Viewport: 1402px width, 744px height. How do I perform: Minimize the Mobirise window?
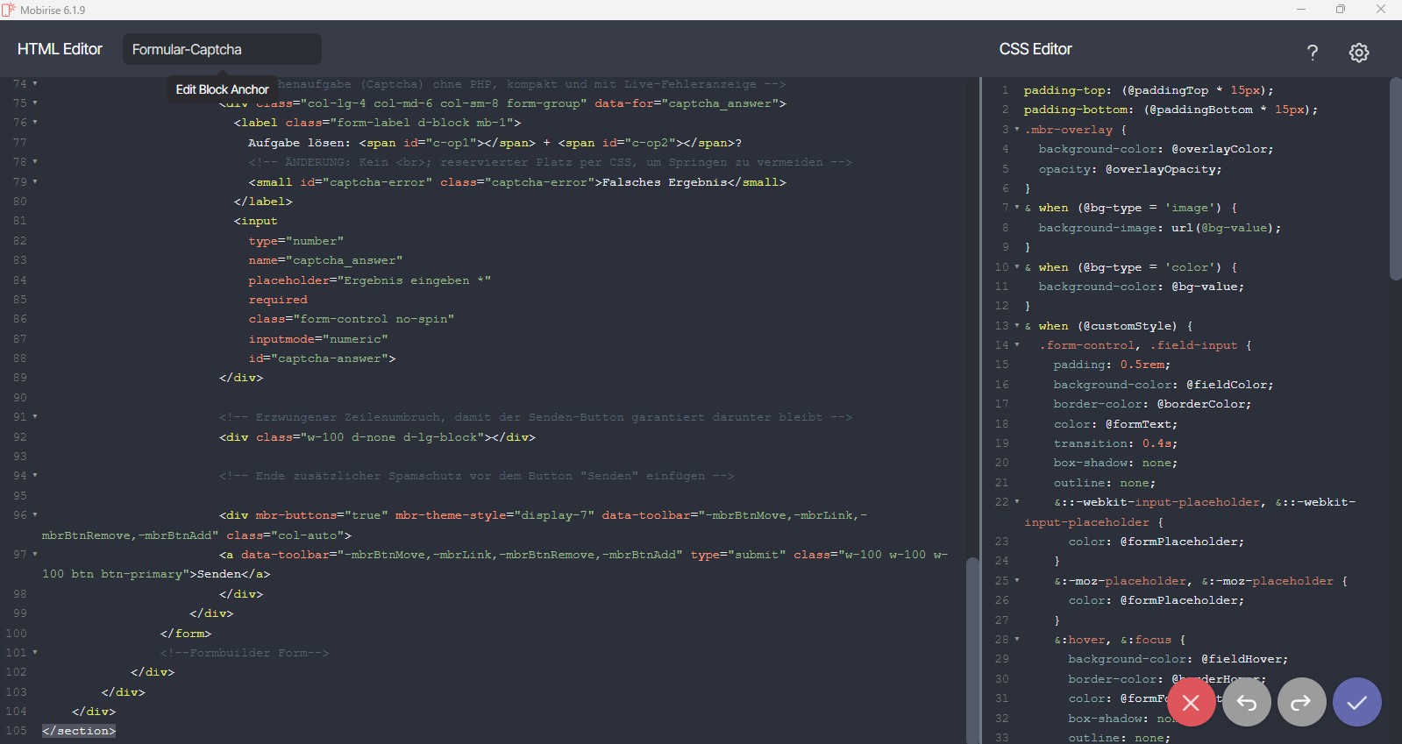click(x=1301, y=10)
